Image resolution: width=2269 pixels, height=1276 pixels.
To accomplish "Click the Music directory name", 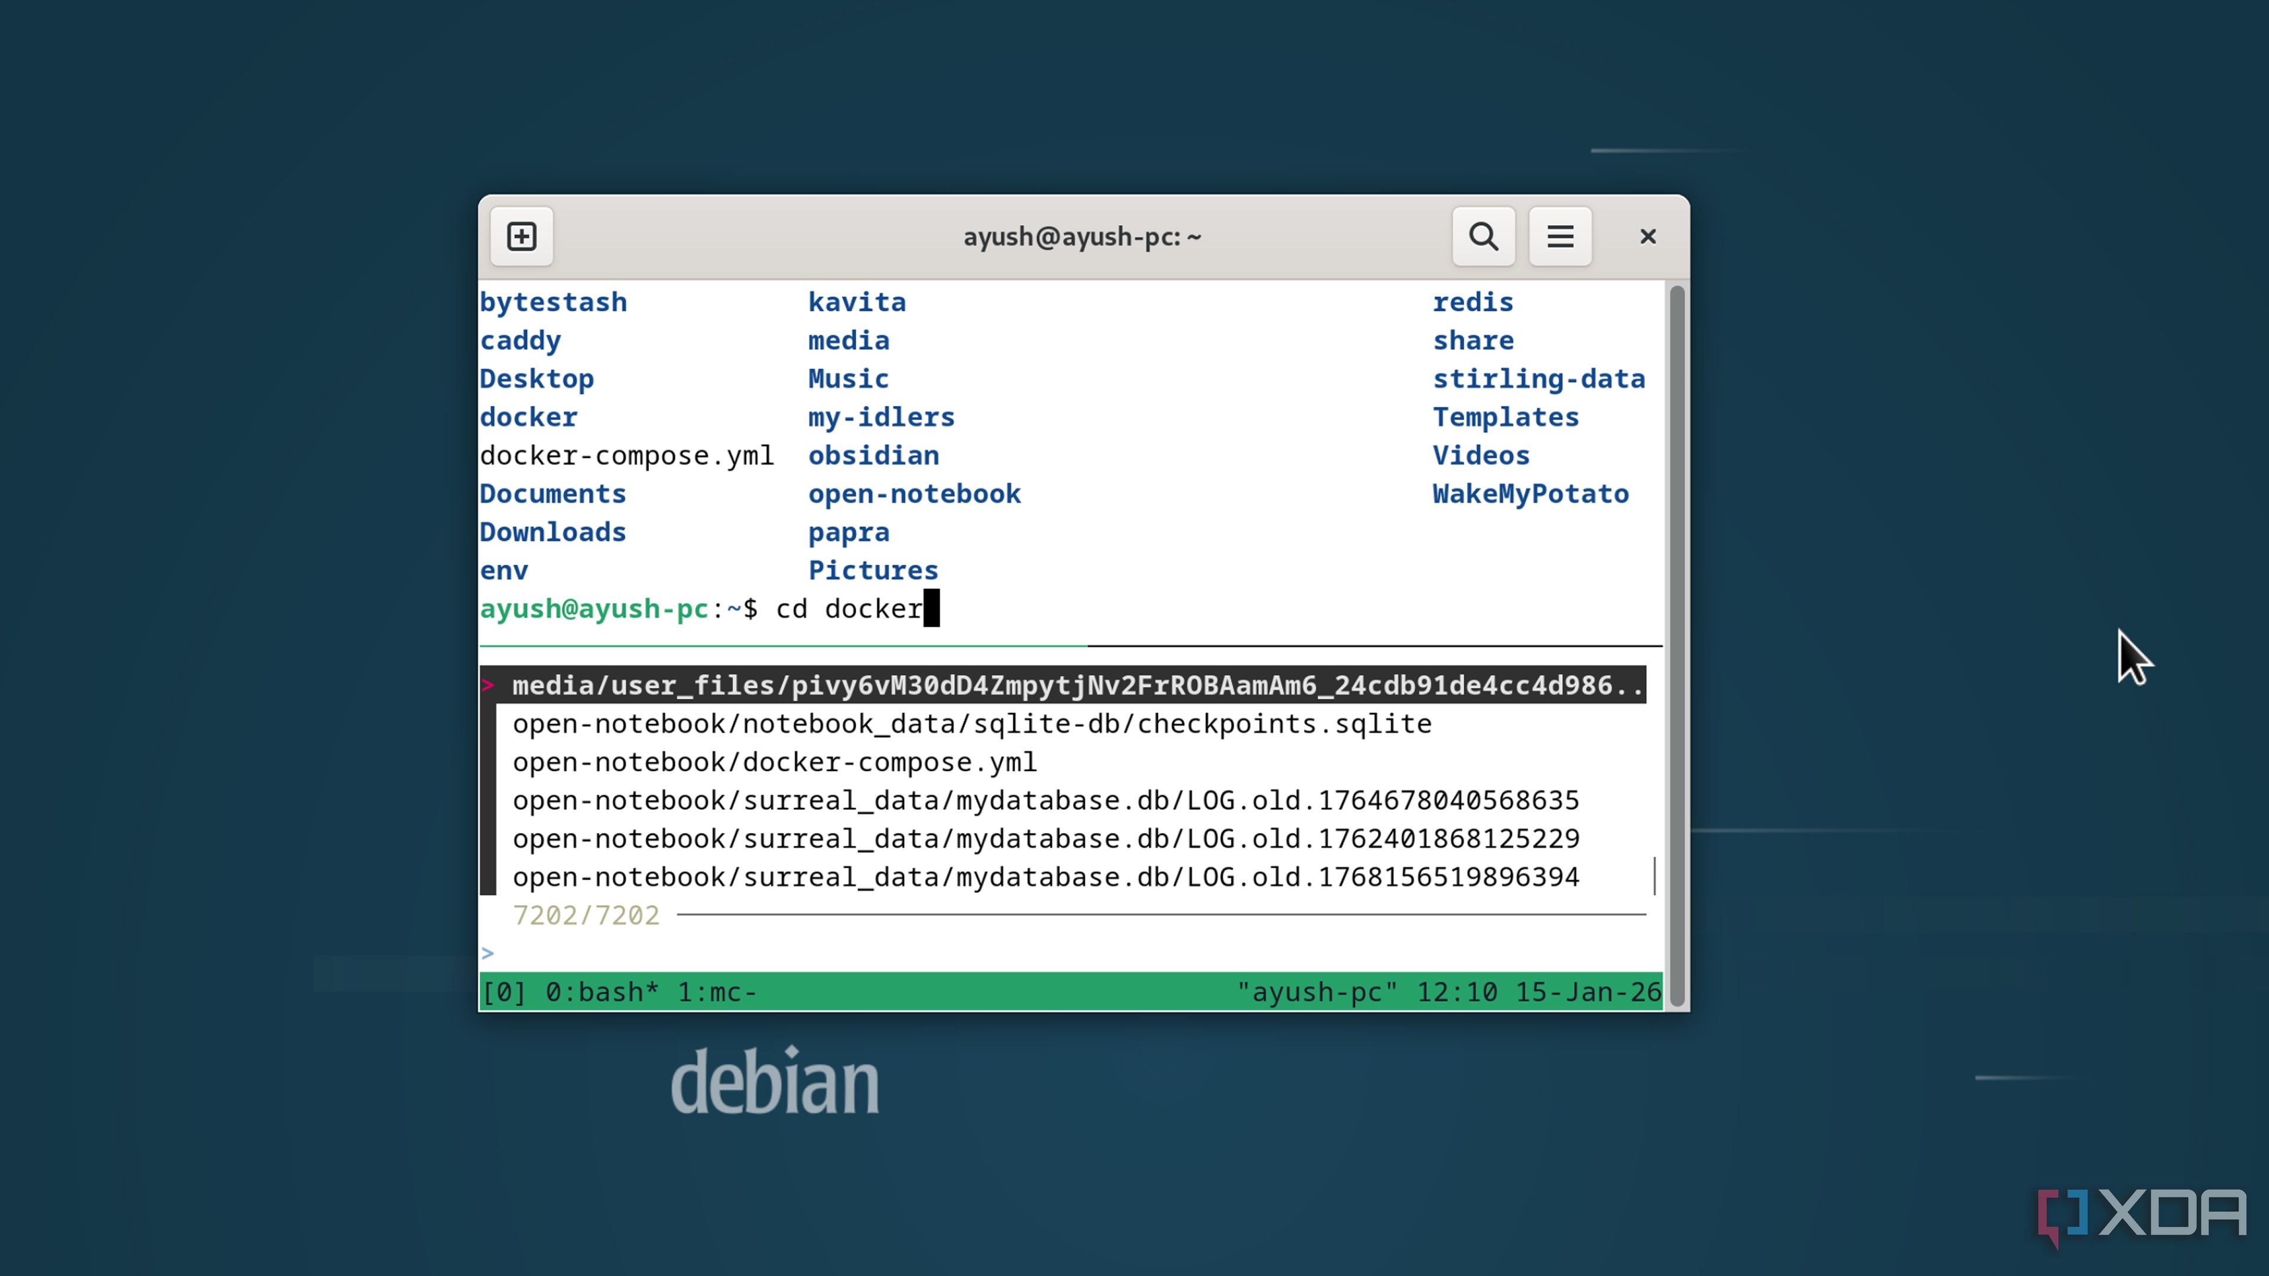I will [x=849, y=379].
